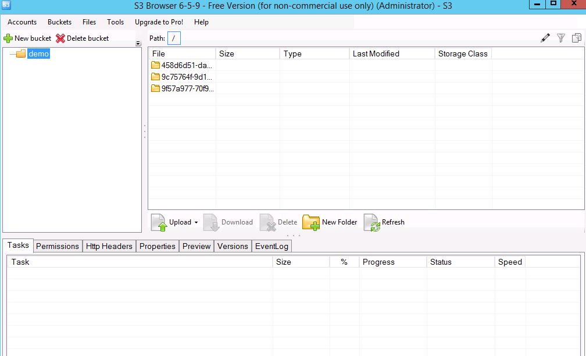Click folder icon of 9f57a977-70f9...
Image resolution: width=586 pixels, height=356 pixels.
tap(155, 88)
